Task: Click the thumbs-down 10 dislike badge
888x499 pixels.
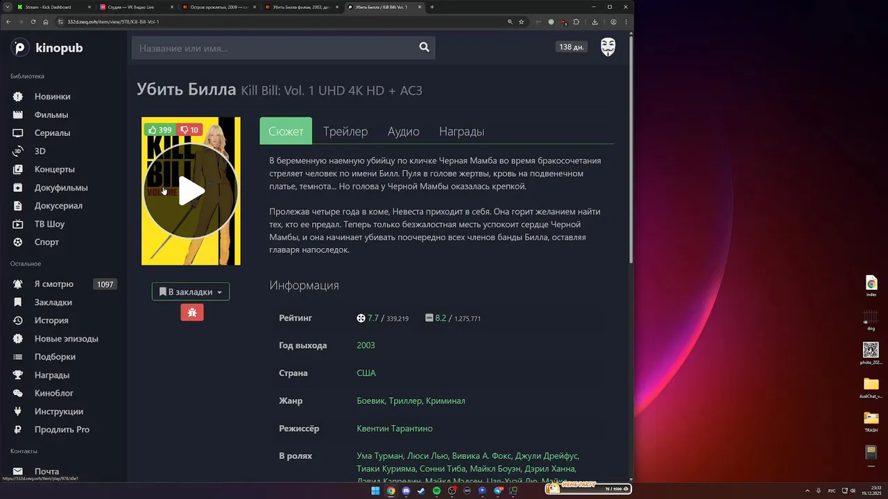Action: tap(189, 130)
